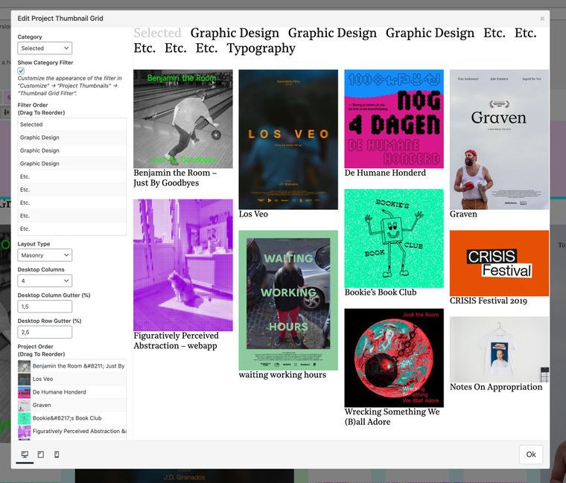Open the Bookie's Book Club green thumbnail
This screenshot has width=566, height=483.
(x=394, y=238)
